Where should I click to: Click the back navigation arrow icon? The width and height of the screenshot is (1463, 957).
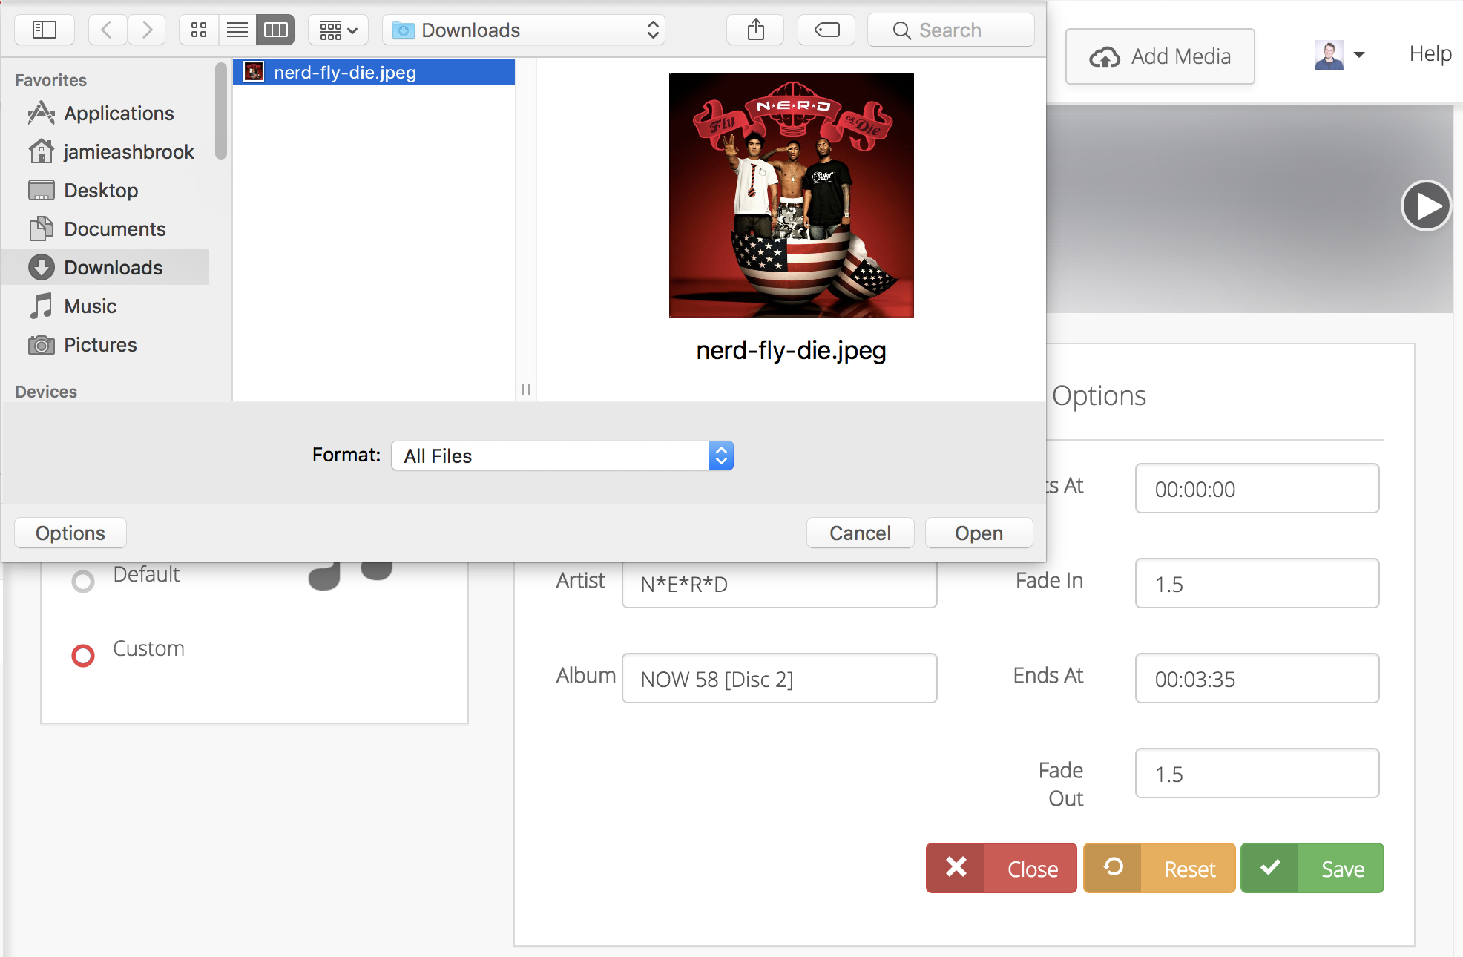tap(108, 27)
